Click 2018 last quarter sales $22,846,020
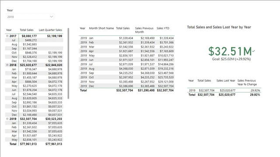The height and width of the screenshot is (157, 280). pos(54,65)
